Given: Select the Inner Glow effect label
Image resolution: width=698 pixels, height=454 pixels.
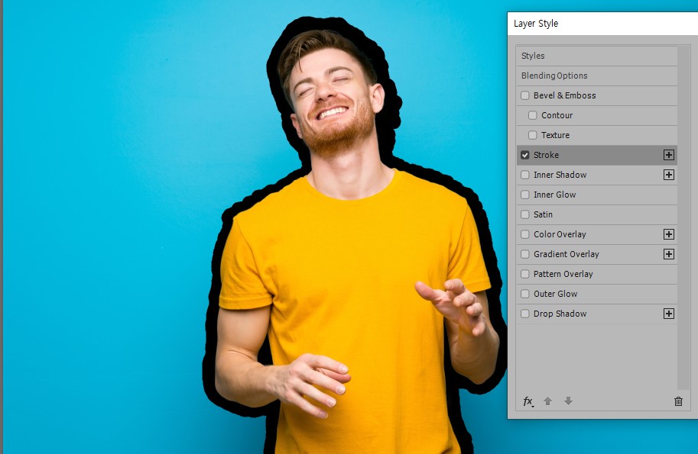Looking at the screenshot, I should tap(555, 195).
